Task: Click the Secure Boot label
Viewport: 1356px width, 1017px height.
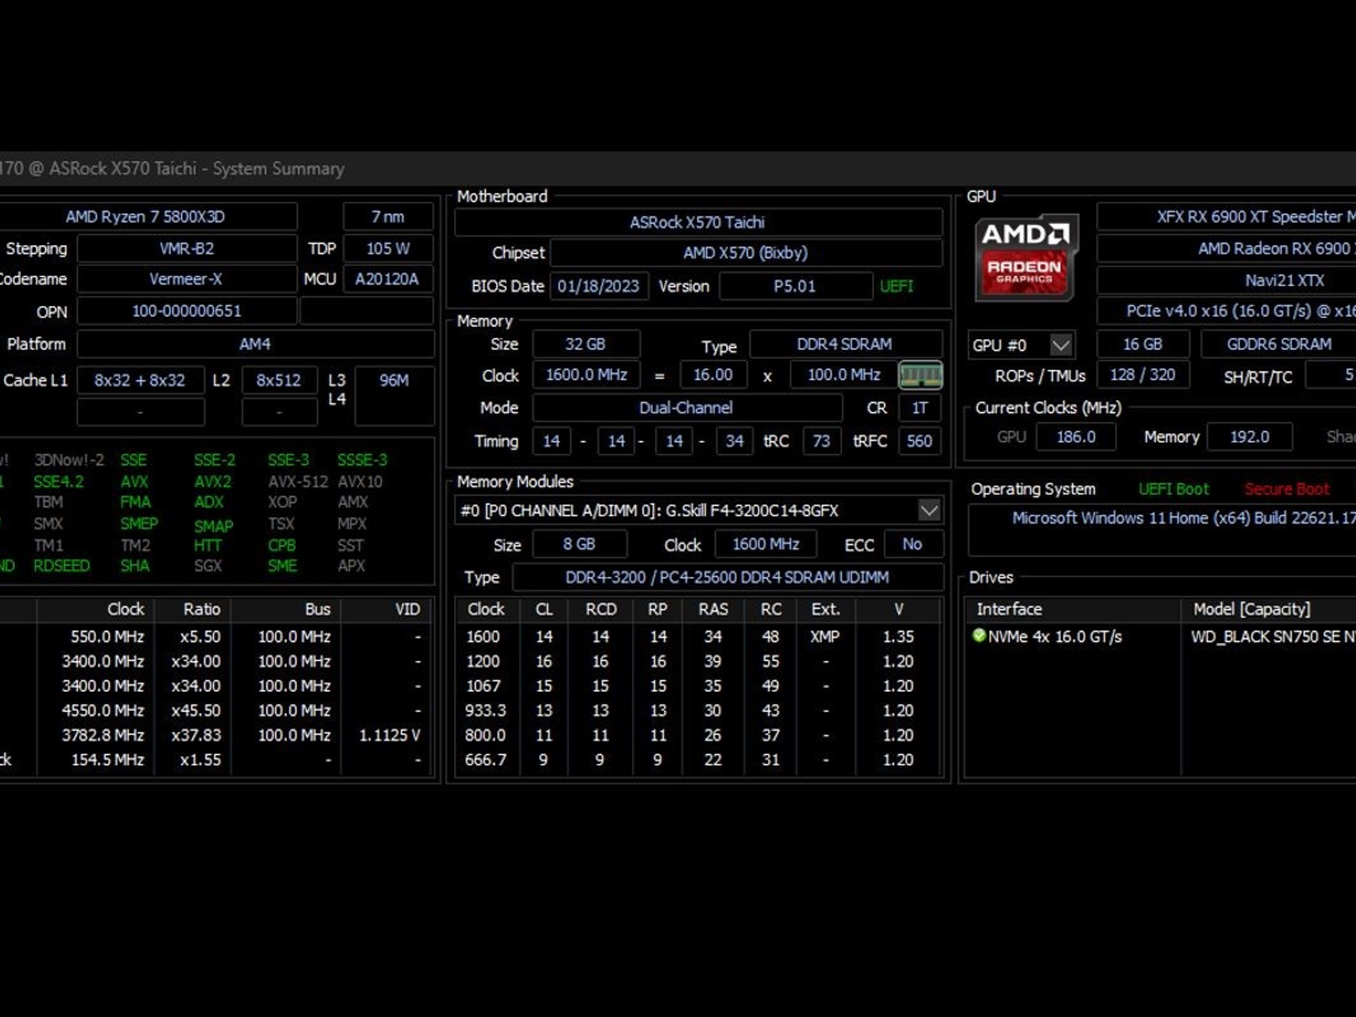Action: [x=1286, y=489]
